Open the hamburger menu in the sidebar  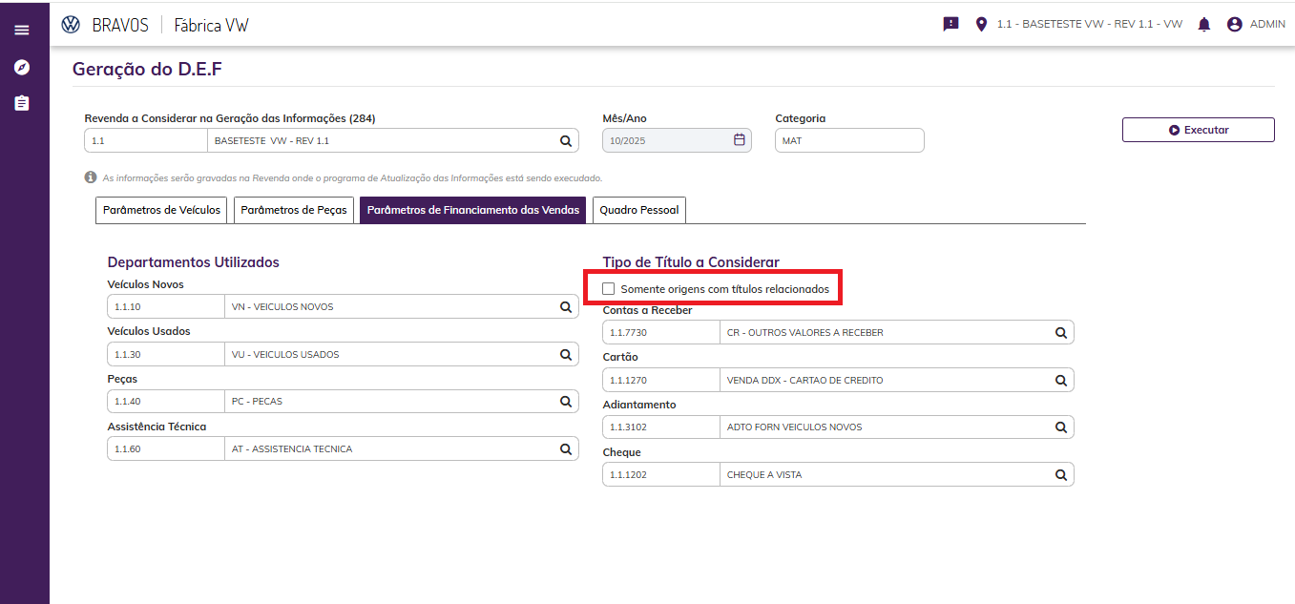pyautogui.click(x=22, y=31)
